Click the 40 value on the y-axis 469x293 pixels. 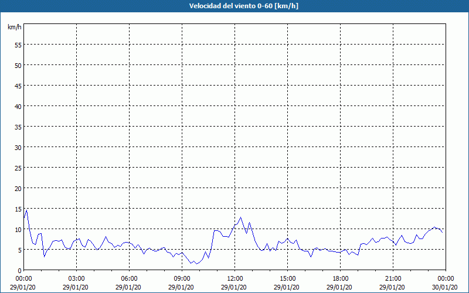[x=18, y=106]
